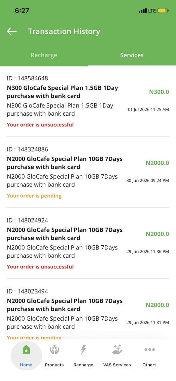
Task: Click the 01 Jul 2026 unsuccessful order status
Action: tap(40, 125)
